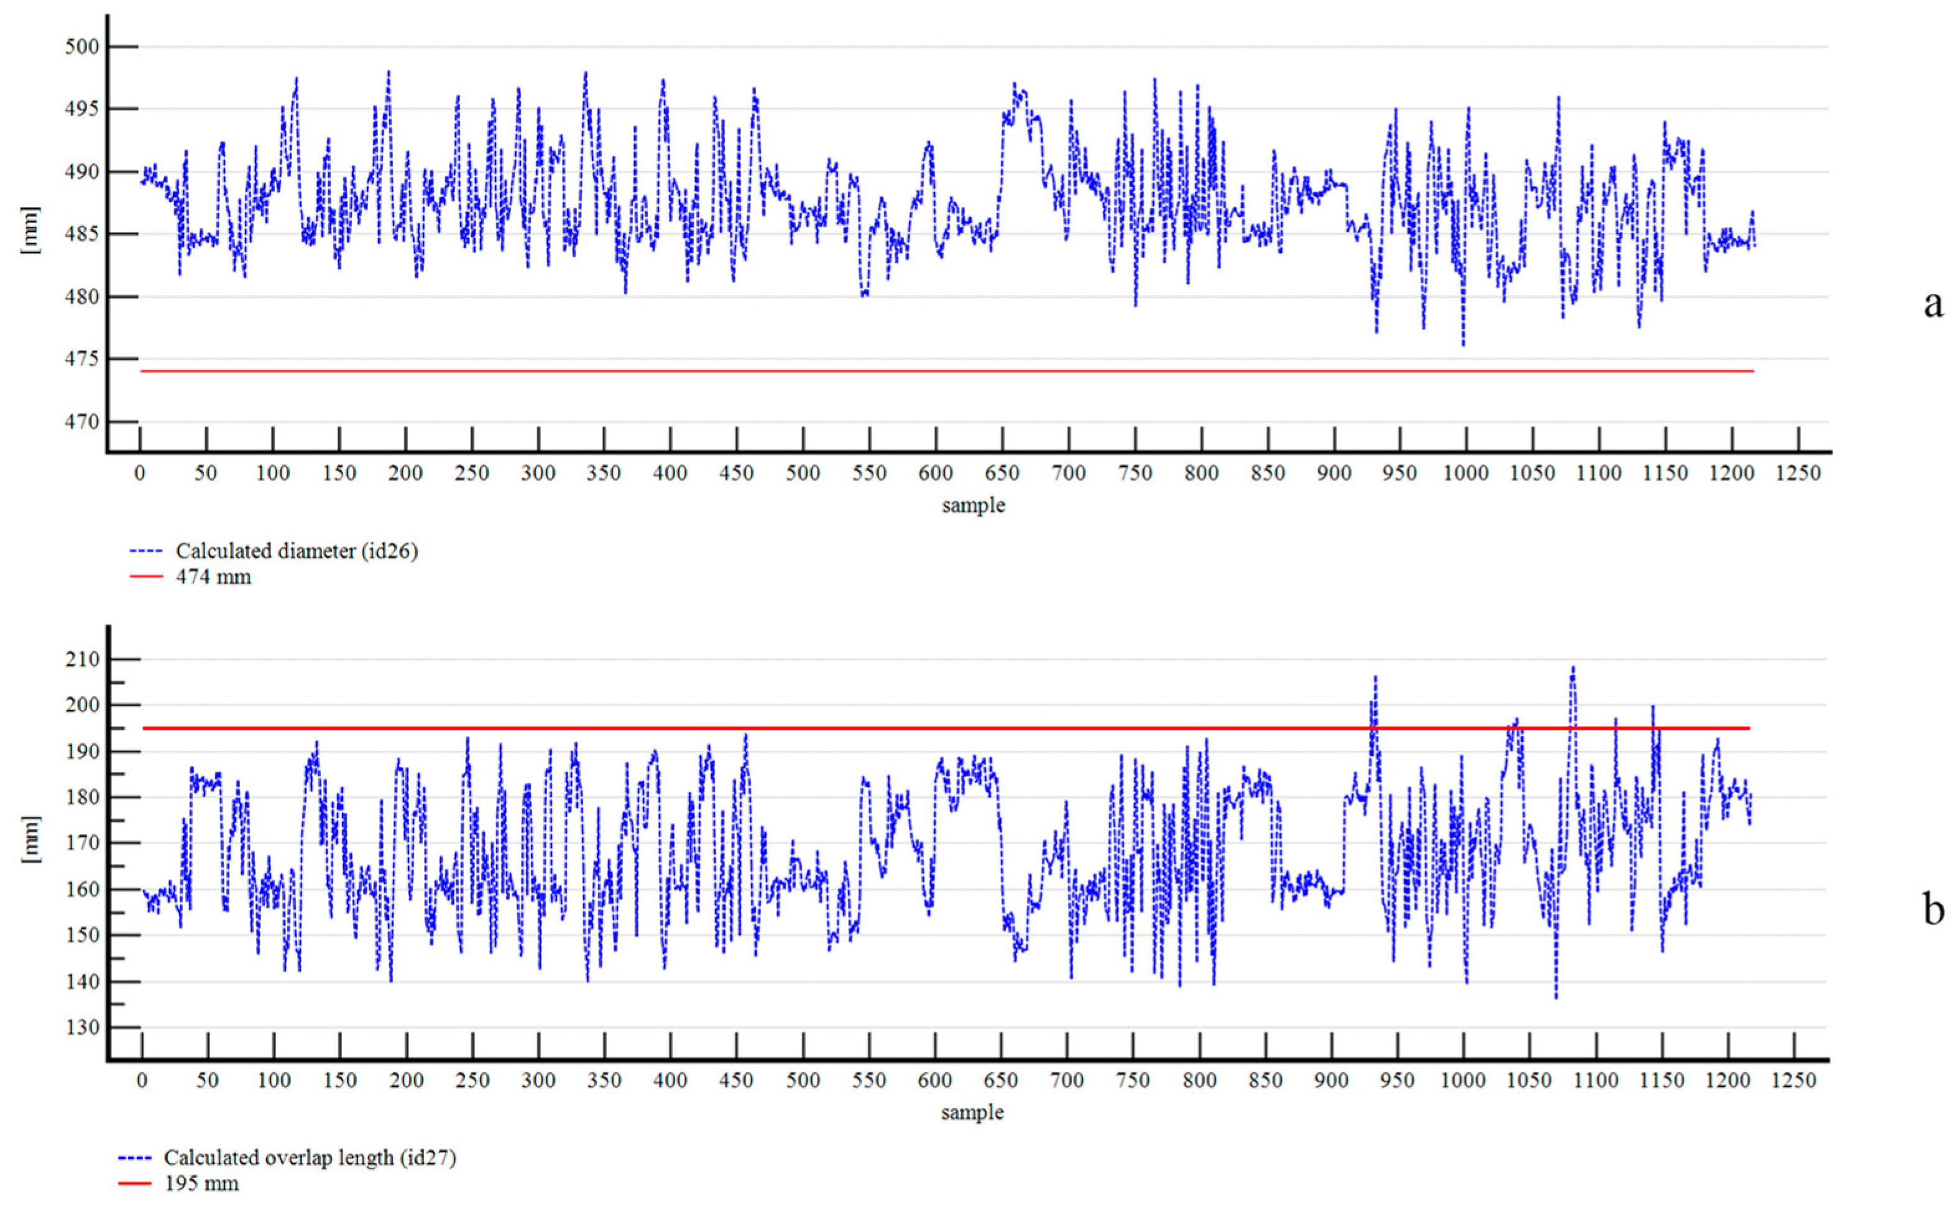Click the 'Calculated diameter (id26)' legend label

pyautogui.click(x=297, y=551)
